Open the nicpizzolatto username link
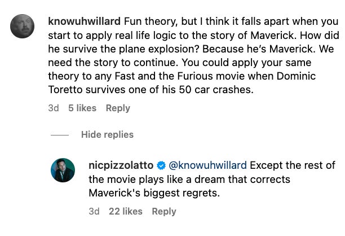Screen dimensions: 345x236 pos(121,165)
